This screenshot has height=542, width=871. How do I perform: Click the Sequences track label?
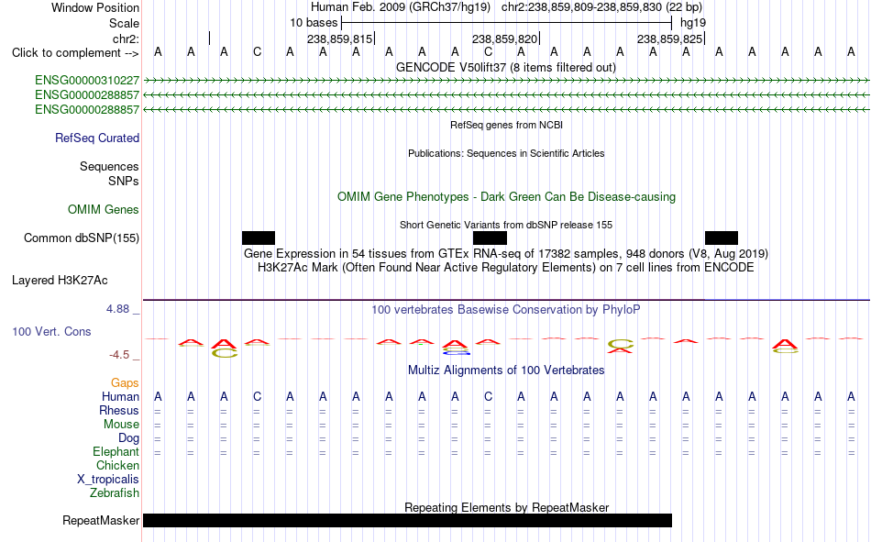click(109, 166)
